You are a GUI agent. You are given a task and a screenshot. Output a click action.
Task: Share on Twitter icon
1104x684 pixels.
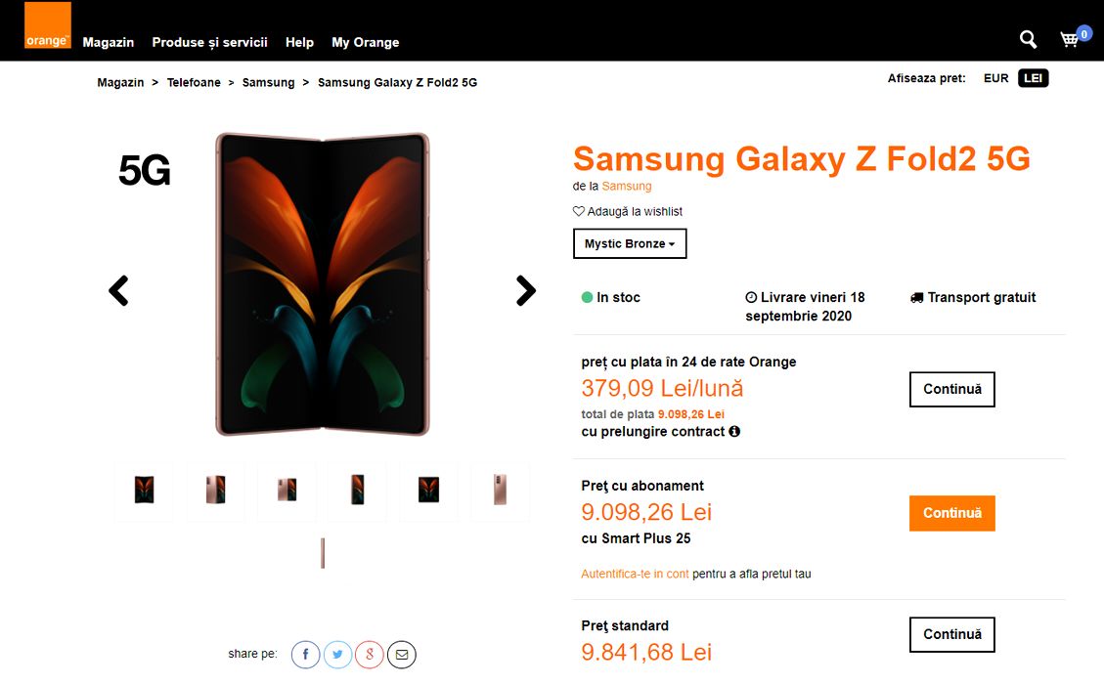(337, 654)
